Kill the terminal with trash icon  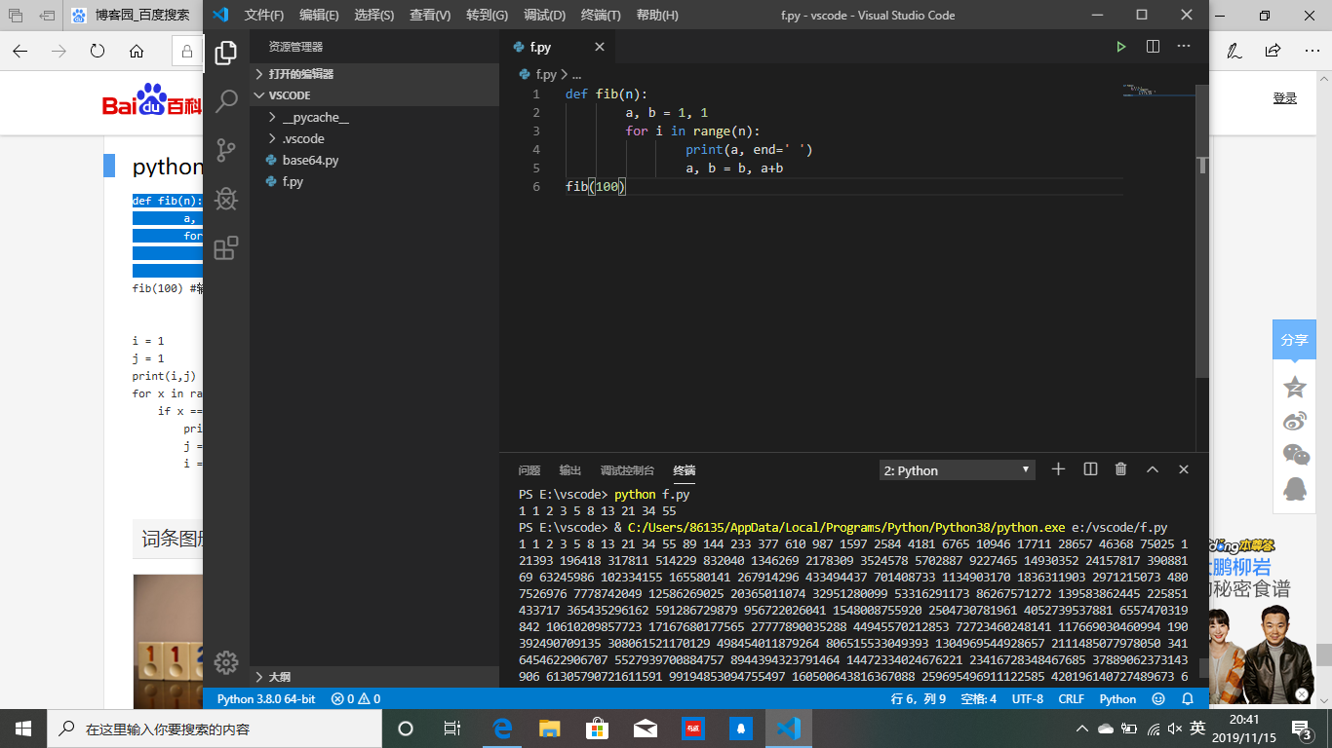pos(1121,469)
